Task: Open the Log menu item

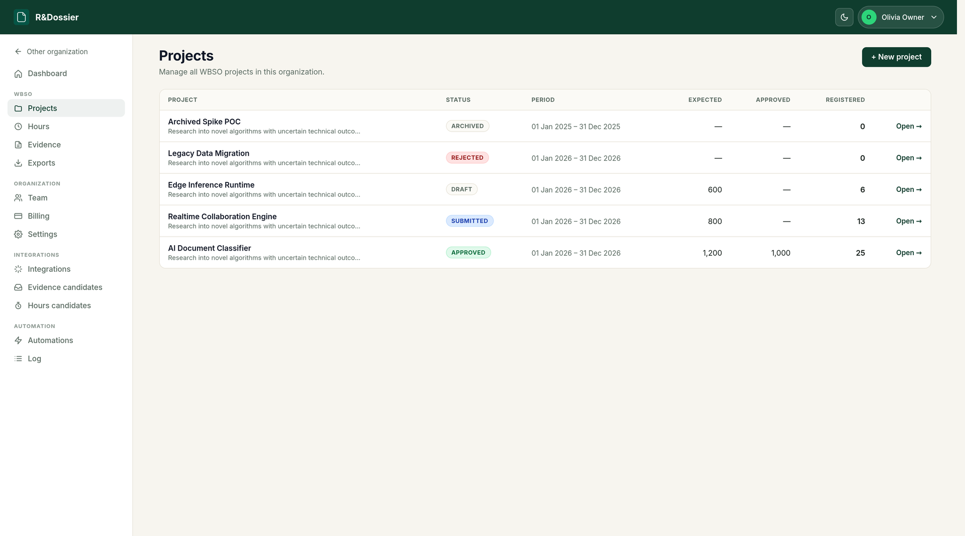Action: coord(66,359)
